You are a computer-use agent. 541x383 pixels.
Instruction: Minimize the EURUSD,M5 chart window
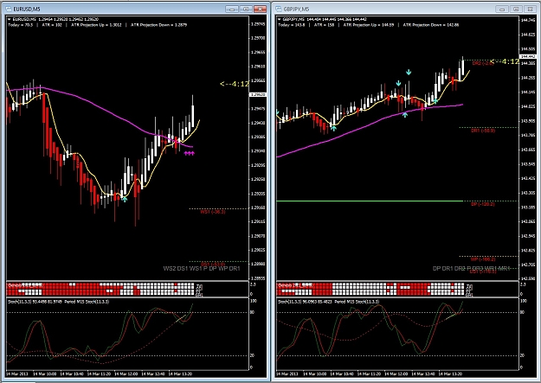[x=232, y=9]
